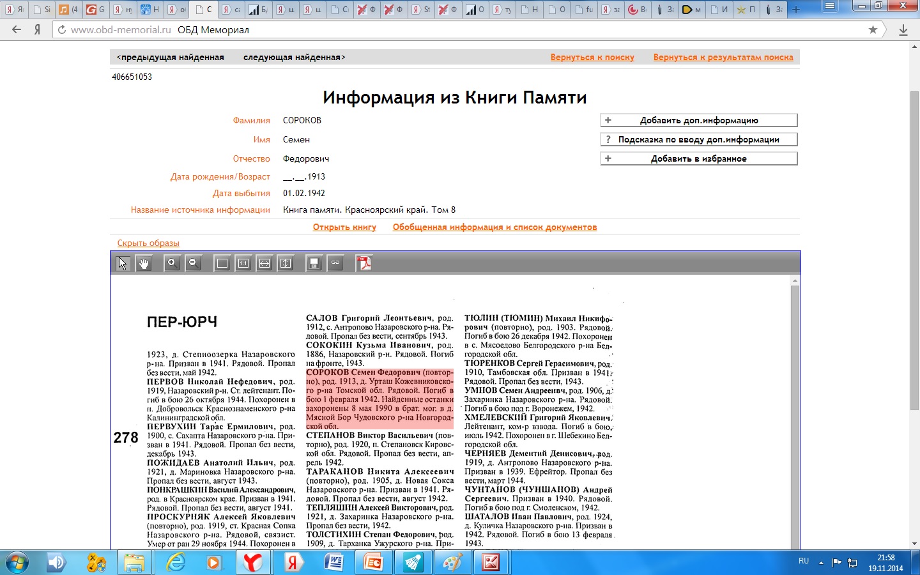Activate the hand pan tool
The width and height of the screenshot is (920, 575).
coord(144,263)
